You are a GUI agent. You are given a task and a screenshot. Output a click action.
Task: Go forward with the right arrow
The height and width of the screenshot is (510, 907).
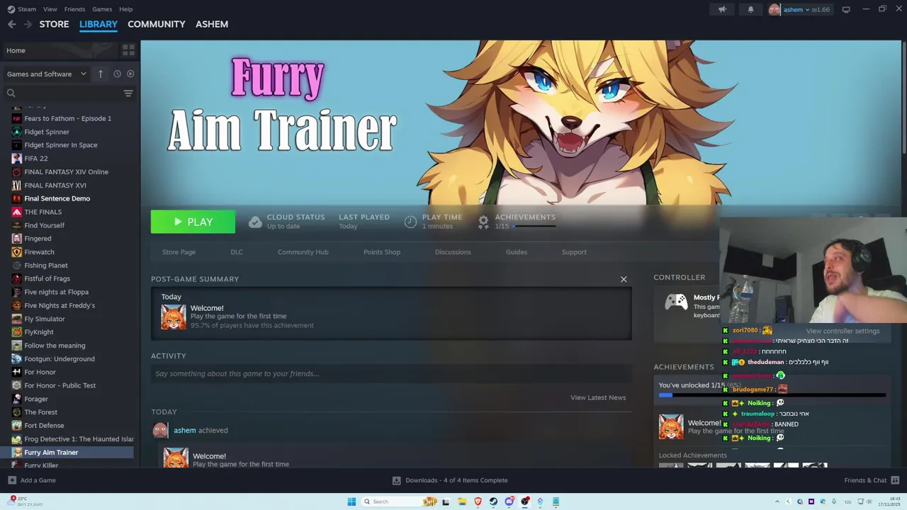click(28, 24)
